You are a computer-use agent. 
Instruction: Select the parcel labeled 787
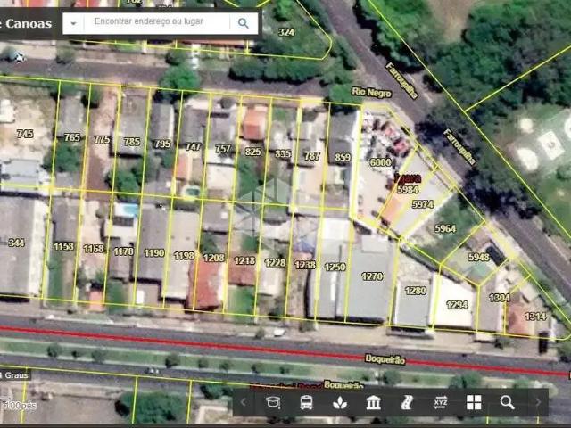click(311, 156)
